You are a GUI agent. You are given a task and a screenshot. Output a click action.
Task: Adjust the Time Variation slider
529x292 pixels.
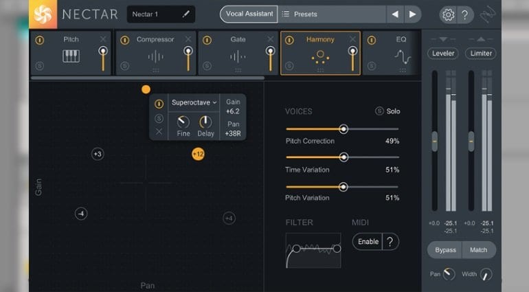[x=344, y=157]
